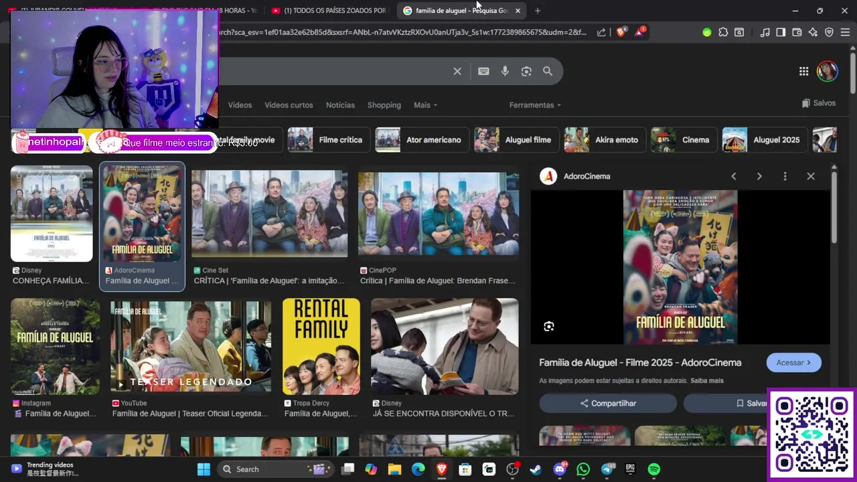857x482 pixels.
Task: Open the Google apps grid
Action: point(803,72)
